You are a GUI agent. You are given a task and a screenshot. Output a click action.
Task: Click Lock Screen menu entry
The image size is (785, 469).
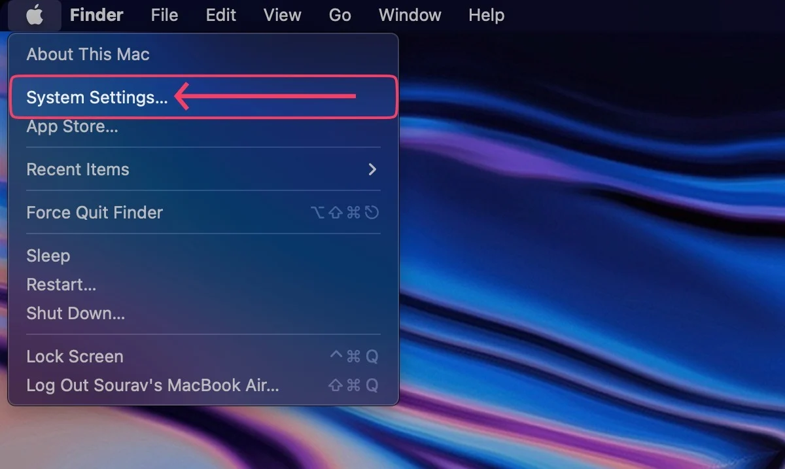203,356
